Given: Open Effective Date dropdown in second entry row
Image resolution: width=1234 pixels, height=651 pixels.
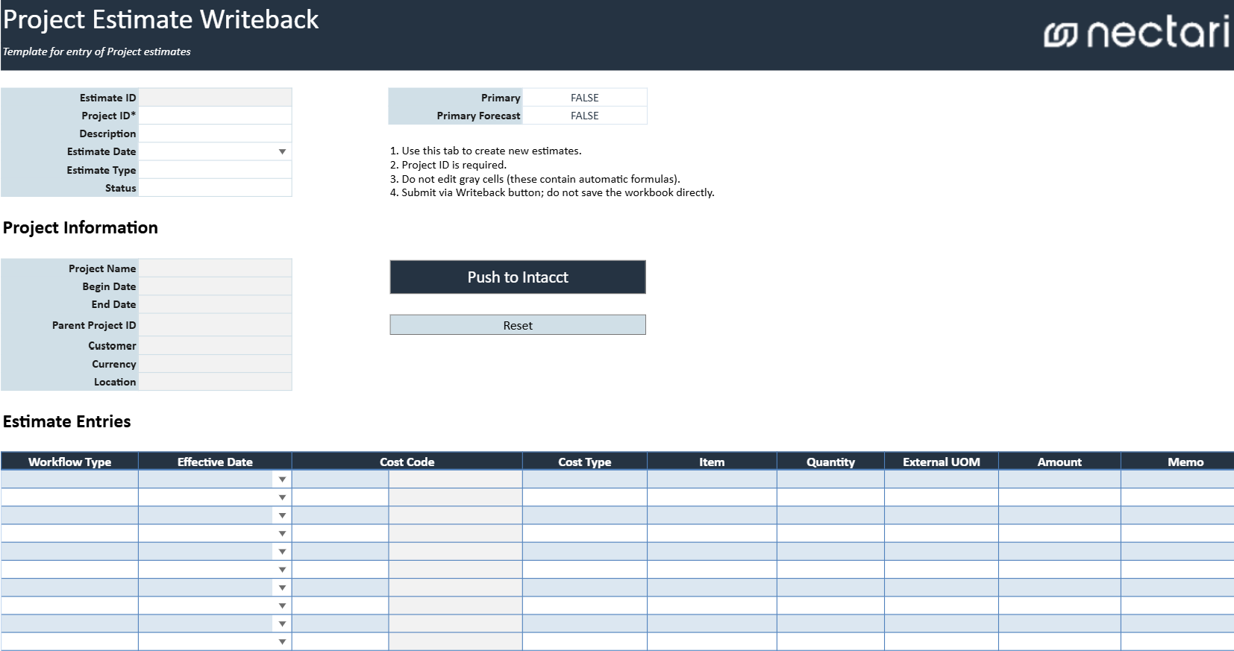Looking at the screenshot, I should click(282, 497).
